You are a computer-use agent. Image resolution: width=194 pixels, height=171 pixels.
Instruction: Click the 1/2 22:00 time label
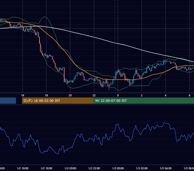tap(94, 168)
